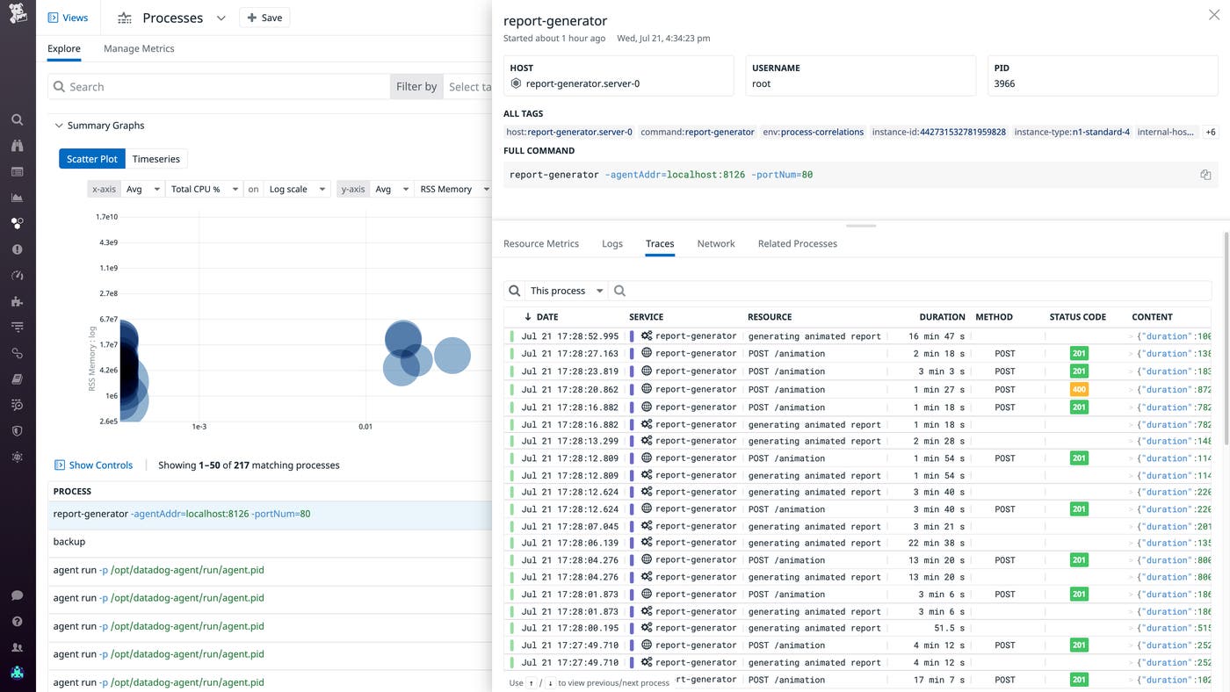This screenshot has width=1230, height=692.
Task: Open search via sidebar magnifier icon
Action: pyautogui.click(x=18, y=119)
